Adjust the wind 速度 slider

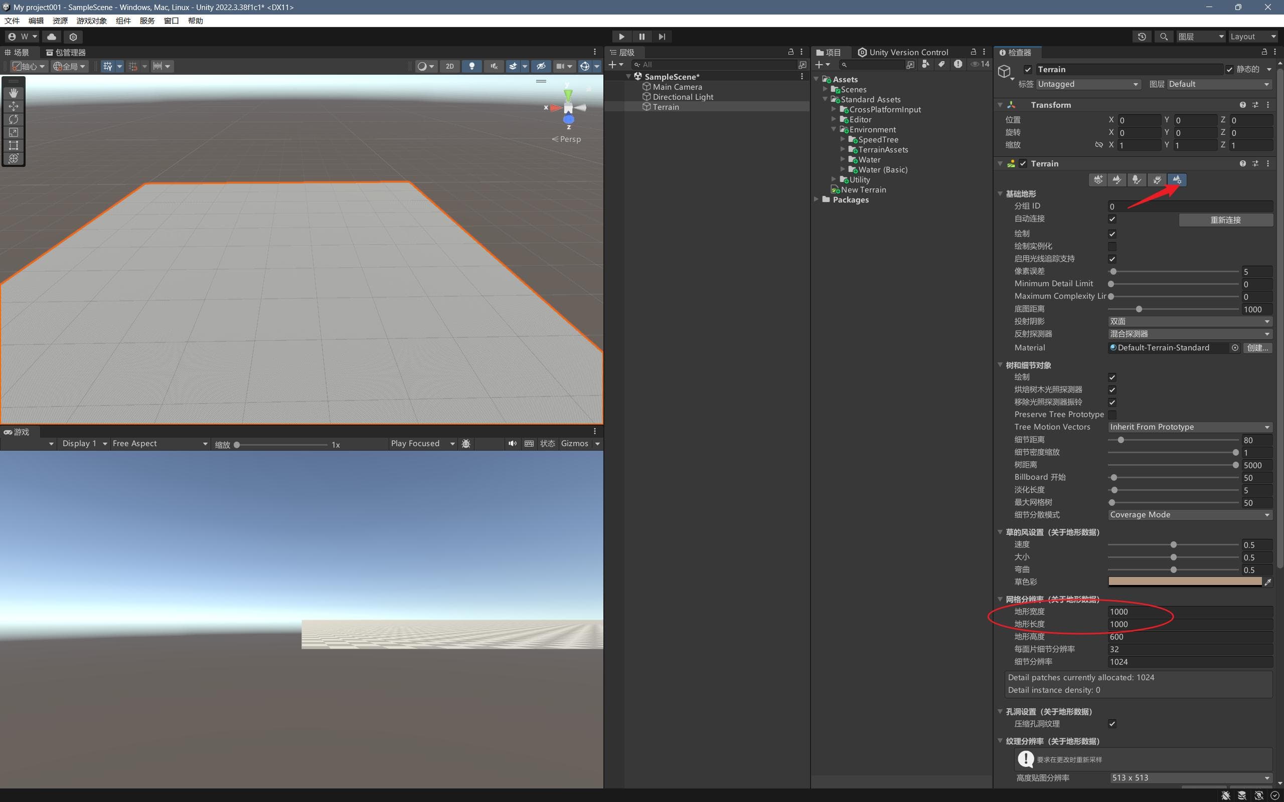pyautogui.click(x=1173, y=545)
